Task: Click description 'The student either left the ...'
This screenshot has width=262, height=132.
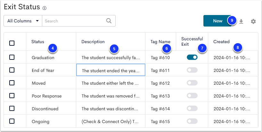Action: (x=110, y=83)
